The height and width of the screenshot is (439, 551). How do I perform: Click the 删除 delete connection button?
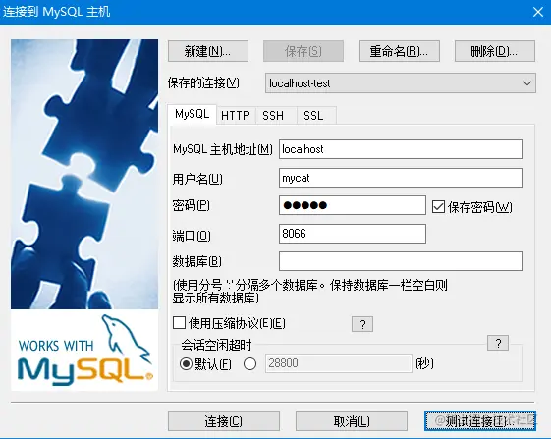pyautogui.click(x=495, y=51)
